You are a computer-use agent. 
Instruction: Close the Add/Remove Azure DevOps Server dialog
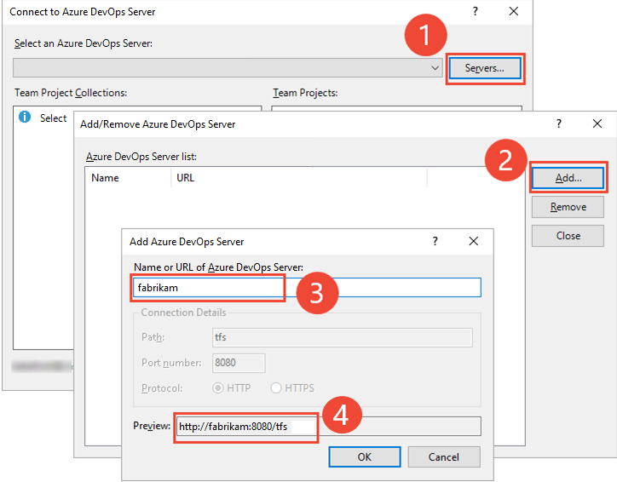[597, 123]
